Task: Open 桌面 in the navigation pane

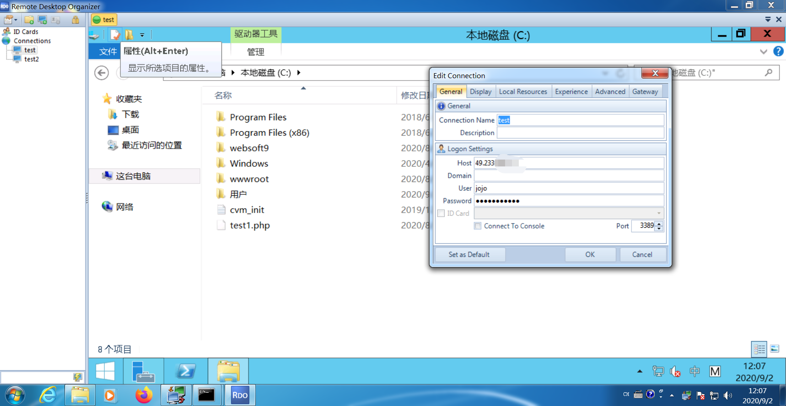Action: coord(130,130)
